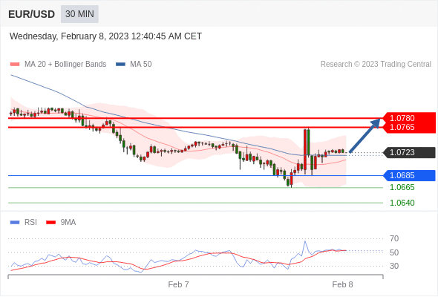Click the RSI 30 level label
Viewport: 438px width, 297px height.
click(x=394, y=266)
